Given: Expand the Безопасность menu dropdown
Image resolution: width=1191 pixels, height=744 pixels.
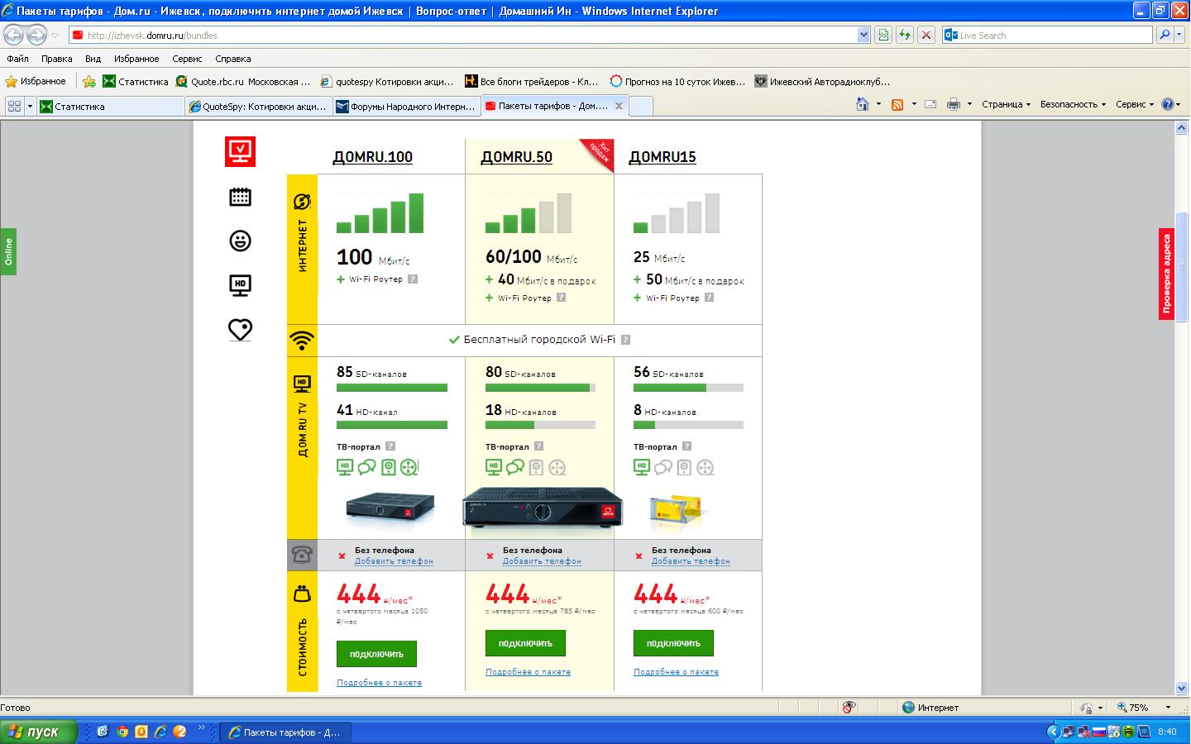Looking at the screenshot, I should [1073, 104].
